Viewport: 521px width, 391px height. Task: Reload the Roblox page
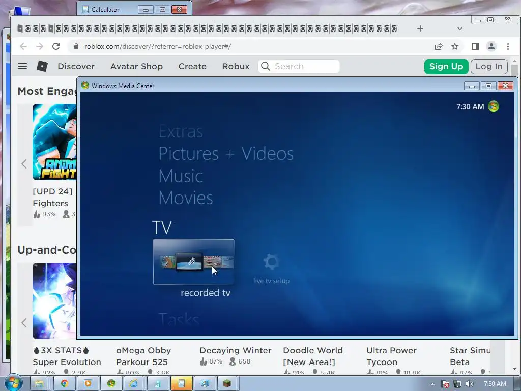pos(56,46)
